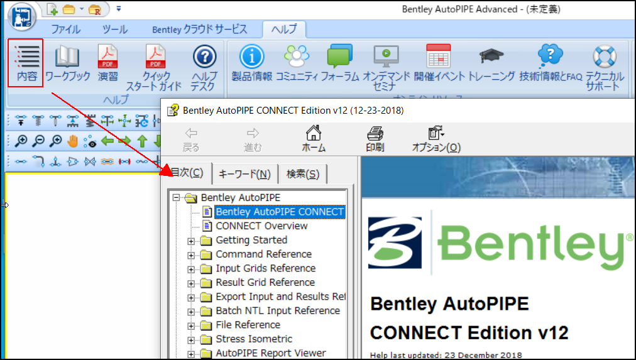The image size is (636, 360).
Task: Insert a bend component icon
Action: [38, 161]
